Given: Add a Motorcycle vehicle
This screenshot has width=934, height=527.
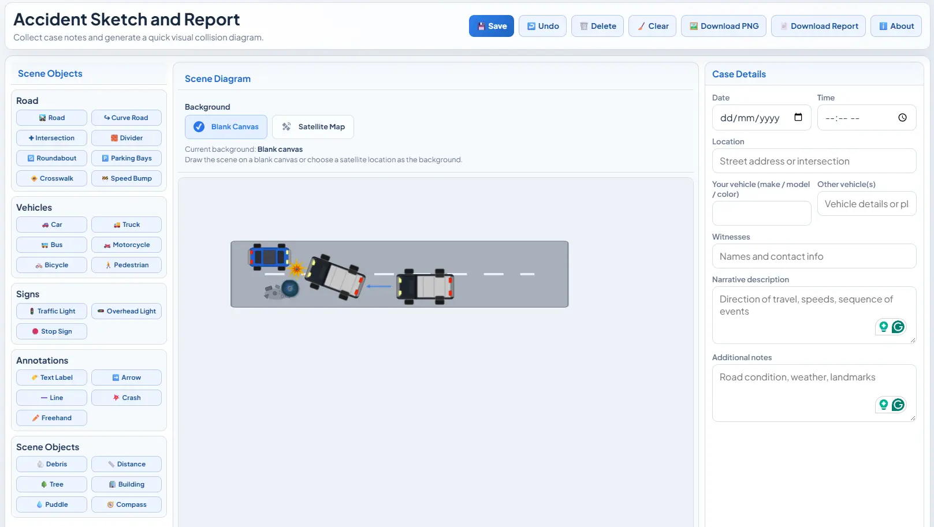Looking at the screenshot, I should [126, 245].
